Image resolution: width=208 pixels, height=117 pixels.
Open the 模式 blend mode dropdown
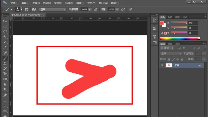tap(53, 9)
